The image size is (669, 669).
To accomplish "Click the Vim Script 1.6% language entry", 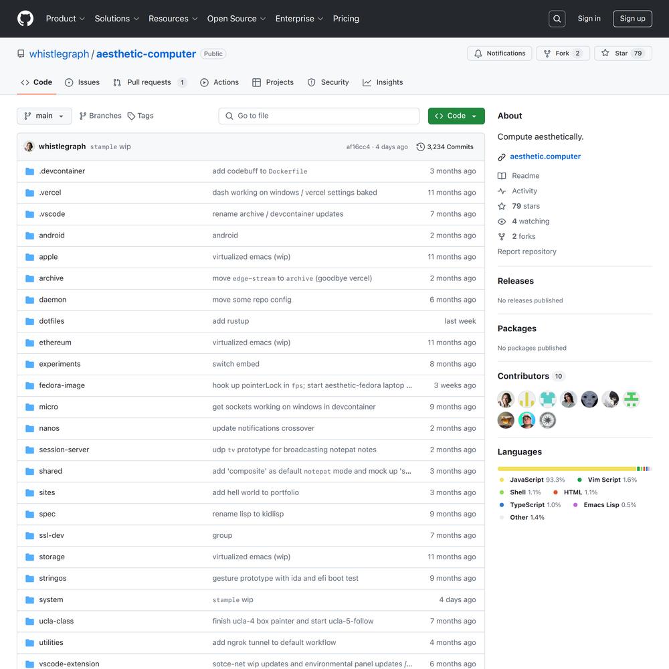I will [x=607, y=480].
